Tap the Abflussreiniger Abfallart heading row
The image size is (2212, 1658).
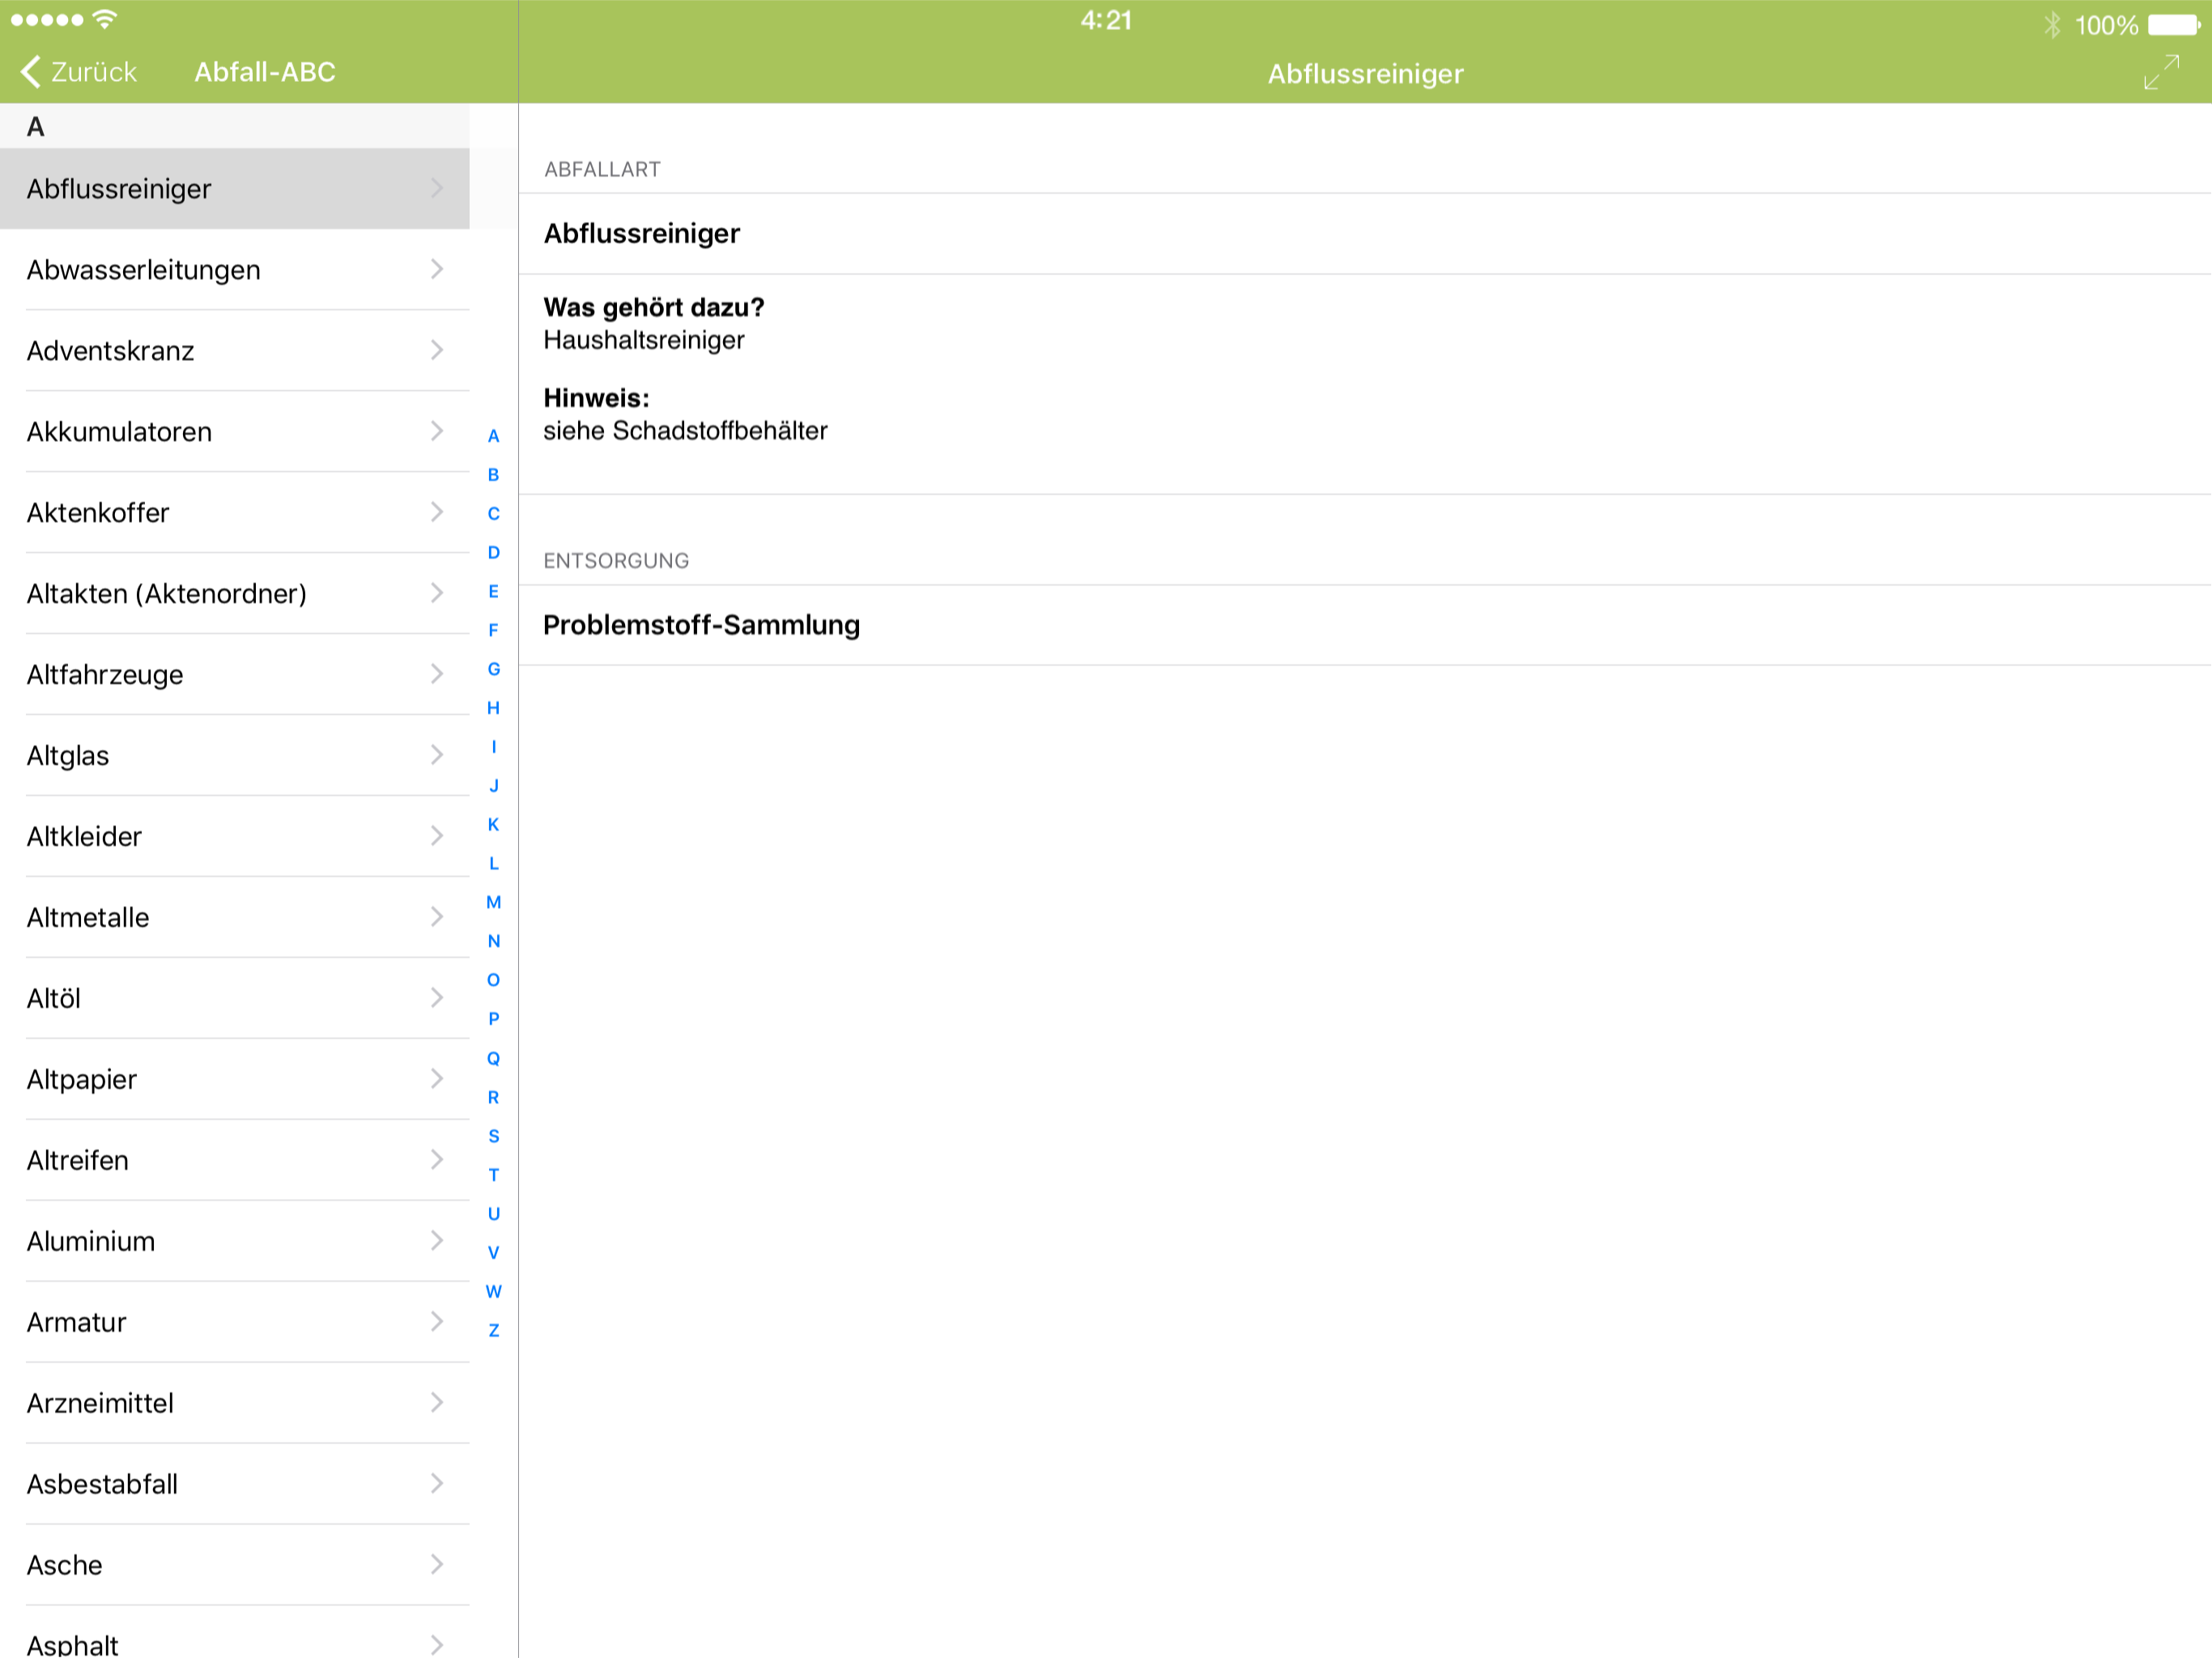point(1365,234)
